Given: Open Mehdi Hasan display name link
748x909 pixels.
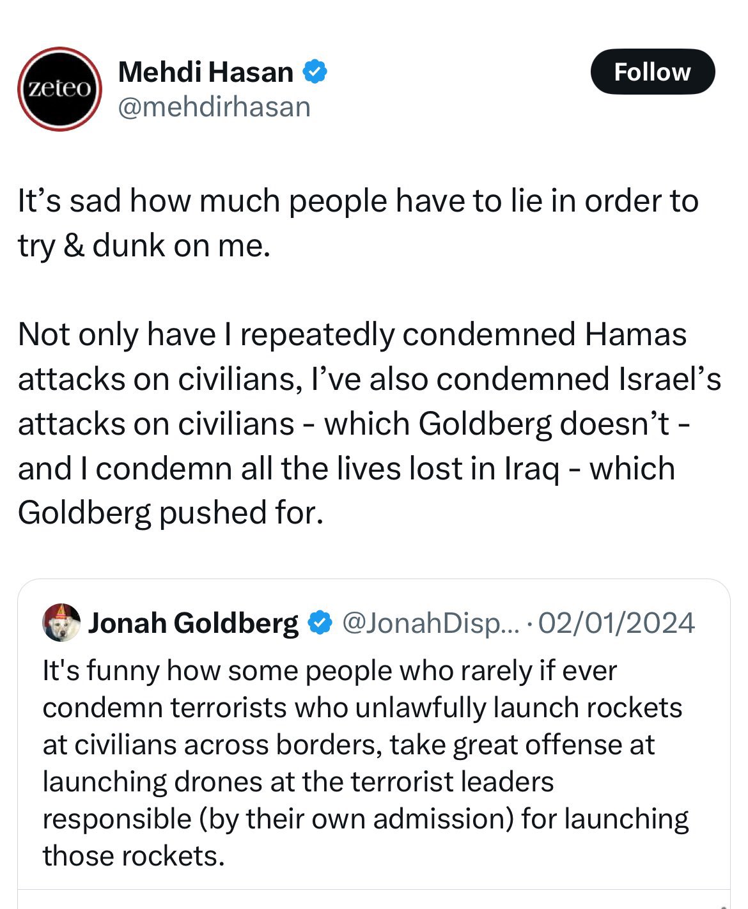Looking at the screenshot, I should 205,72.
